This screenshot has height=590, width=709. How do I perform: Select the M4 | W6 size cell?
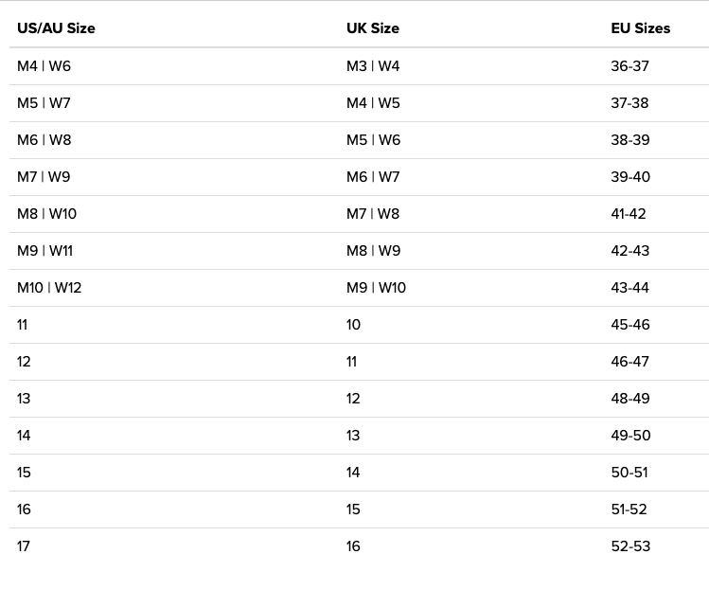pyautogui.click(x=44, y=66)
